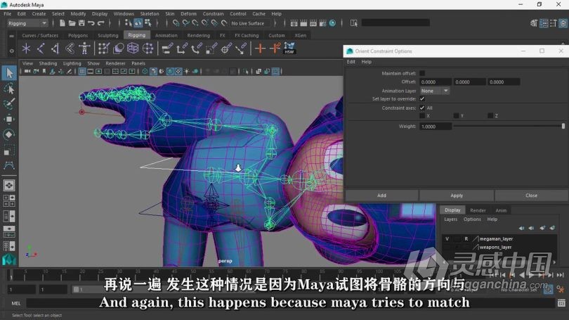Toggle Set layer to override checkbox

(x=422, y=98)
